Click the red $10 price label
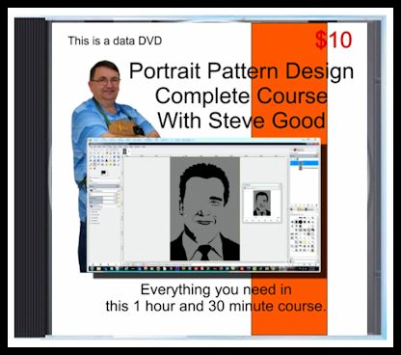 (334, 41)
